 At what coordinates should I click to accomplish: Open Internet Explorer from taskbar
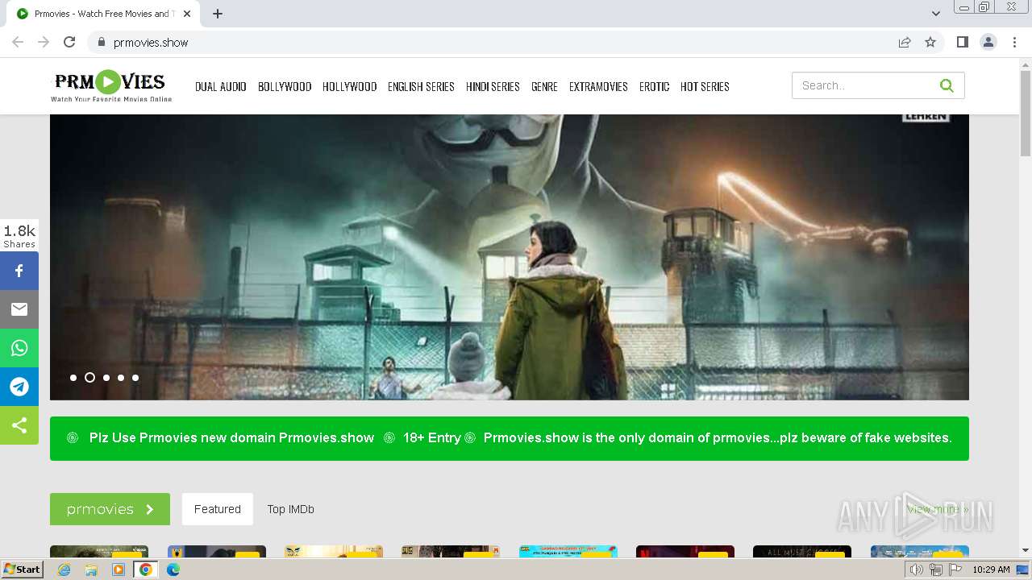pos(64,570)
